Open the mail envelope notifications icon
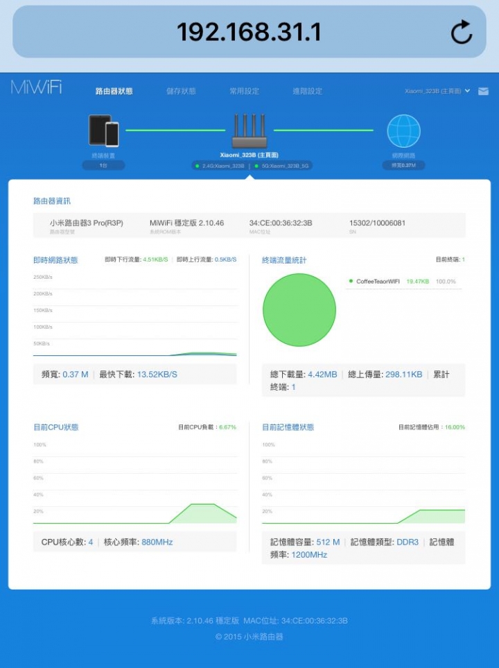This screenshot has height=668, width=499. pos(483,91)
